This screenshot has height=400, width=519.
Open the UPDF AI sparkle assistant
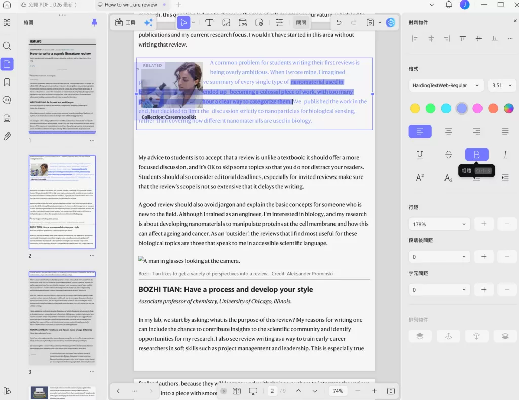(149, 23)
